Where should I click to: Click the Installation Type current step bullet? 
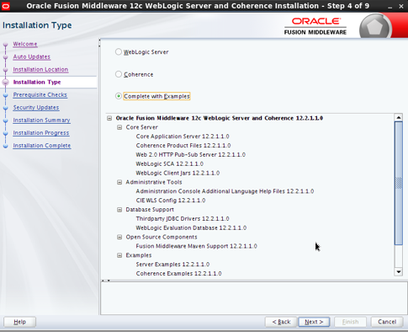[5, 82]
